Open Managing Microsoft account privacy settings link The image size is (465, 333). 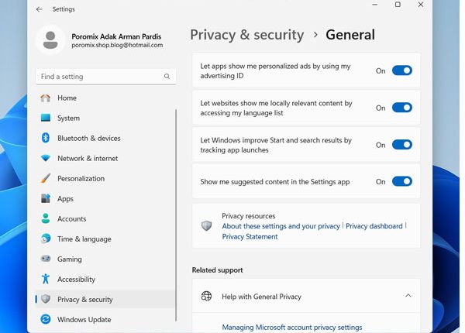(x=292, y=327)
